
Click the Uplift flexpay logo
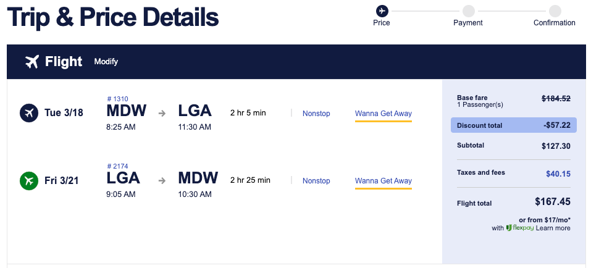click(x=520, y=228)
